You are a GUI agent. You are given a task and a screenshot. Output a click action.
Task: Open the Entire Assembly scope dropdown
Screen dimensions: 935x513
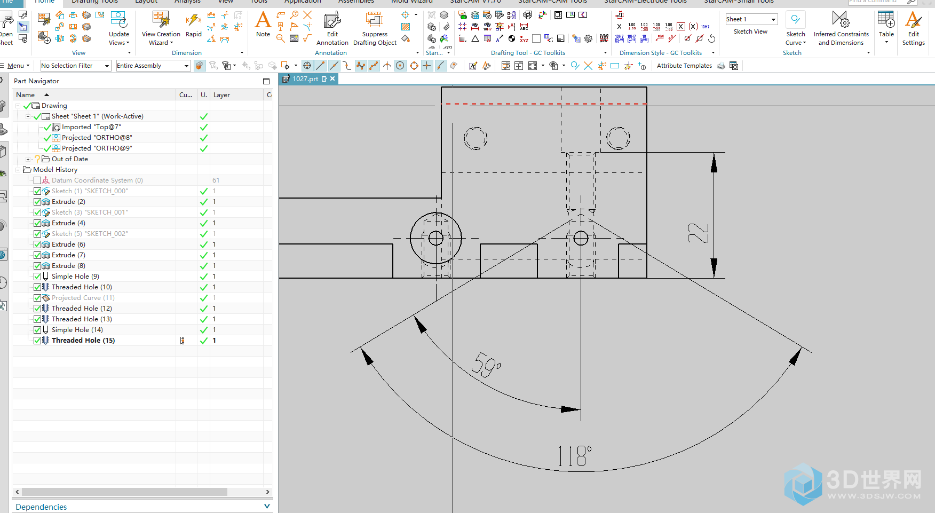tap(153, 66)
